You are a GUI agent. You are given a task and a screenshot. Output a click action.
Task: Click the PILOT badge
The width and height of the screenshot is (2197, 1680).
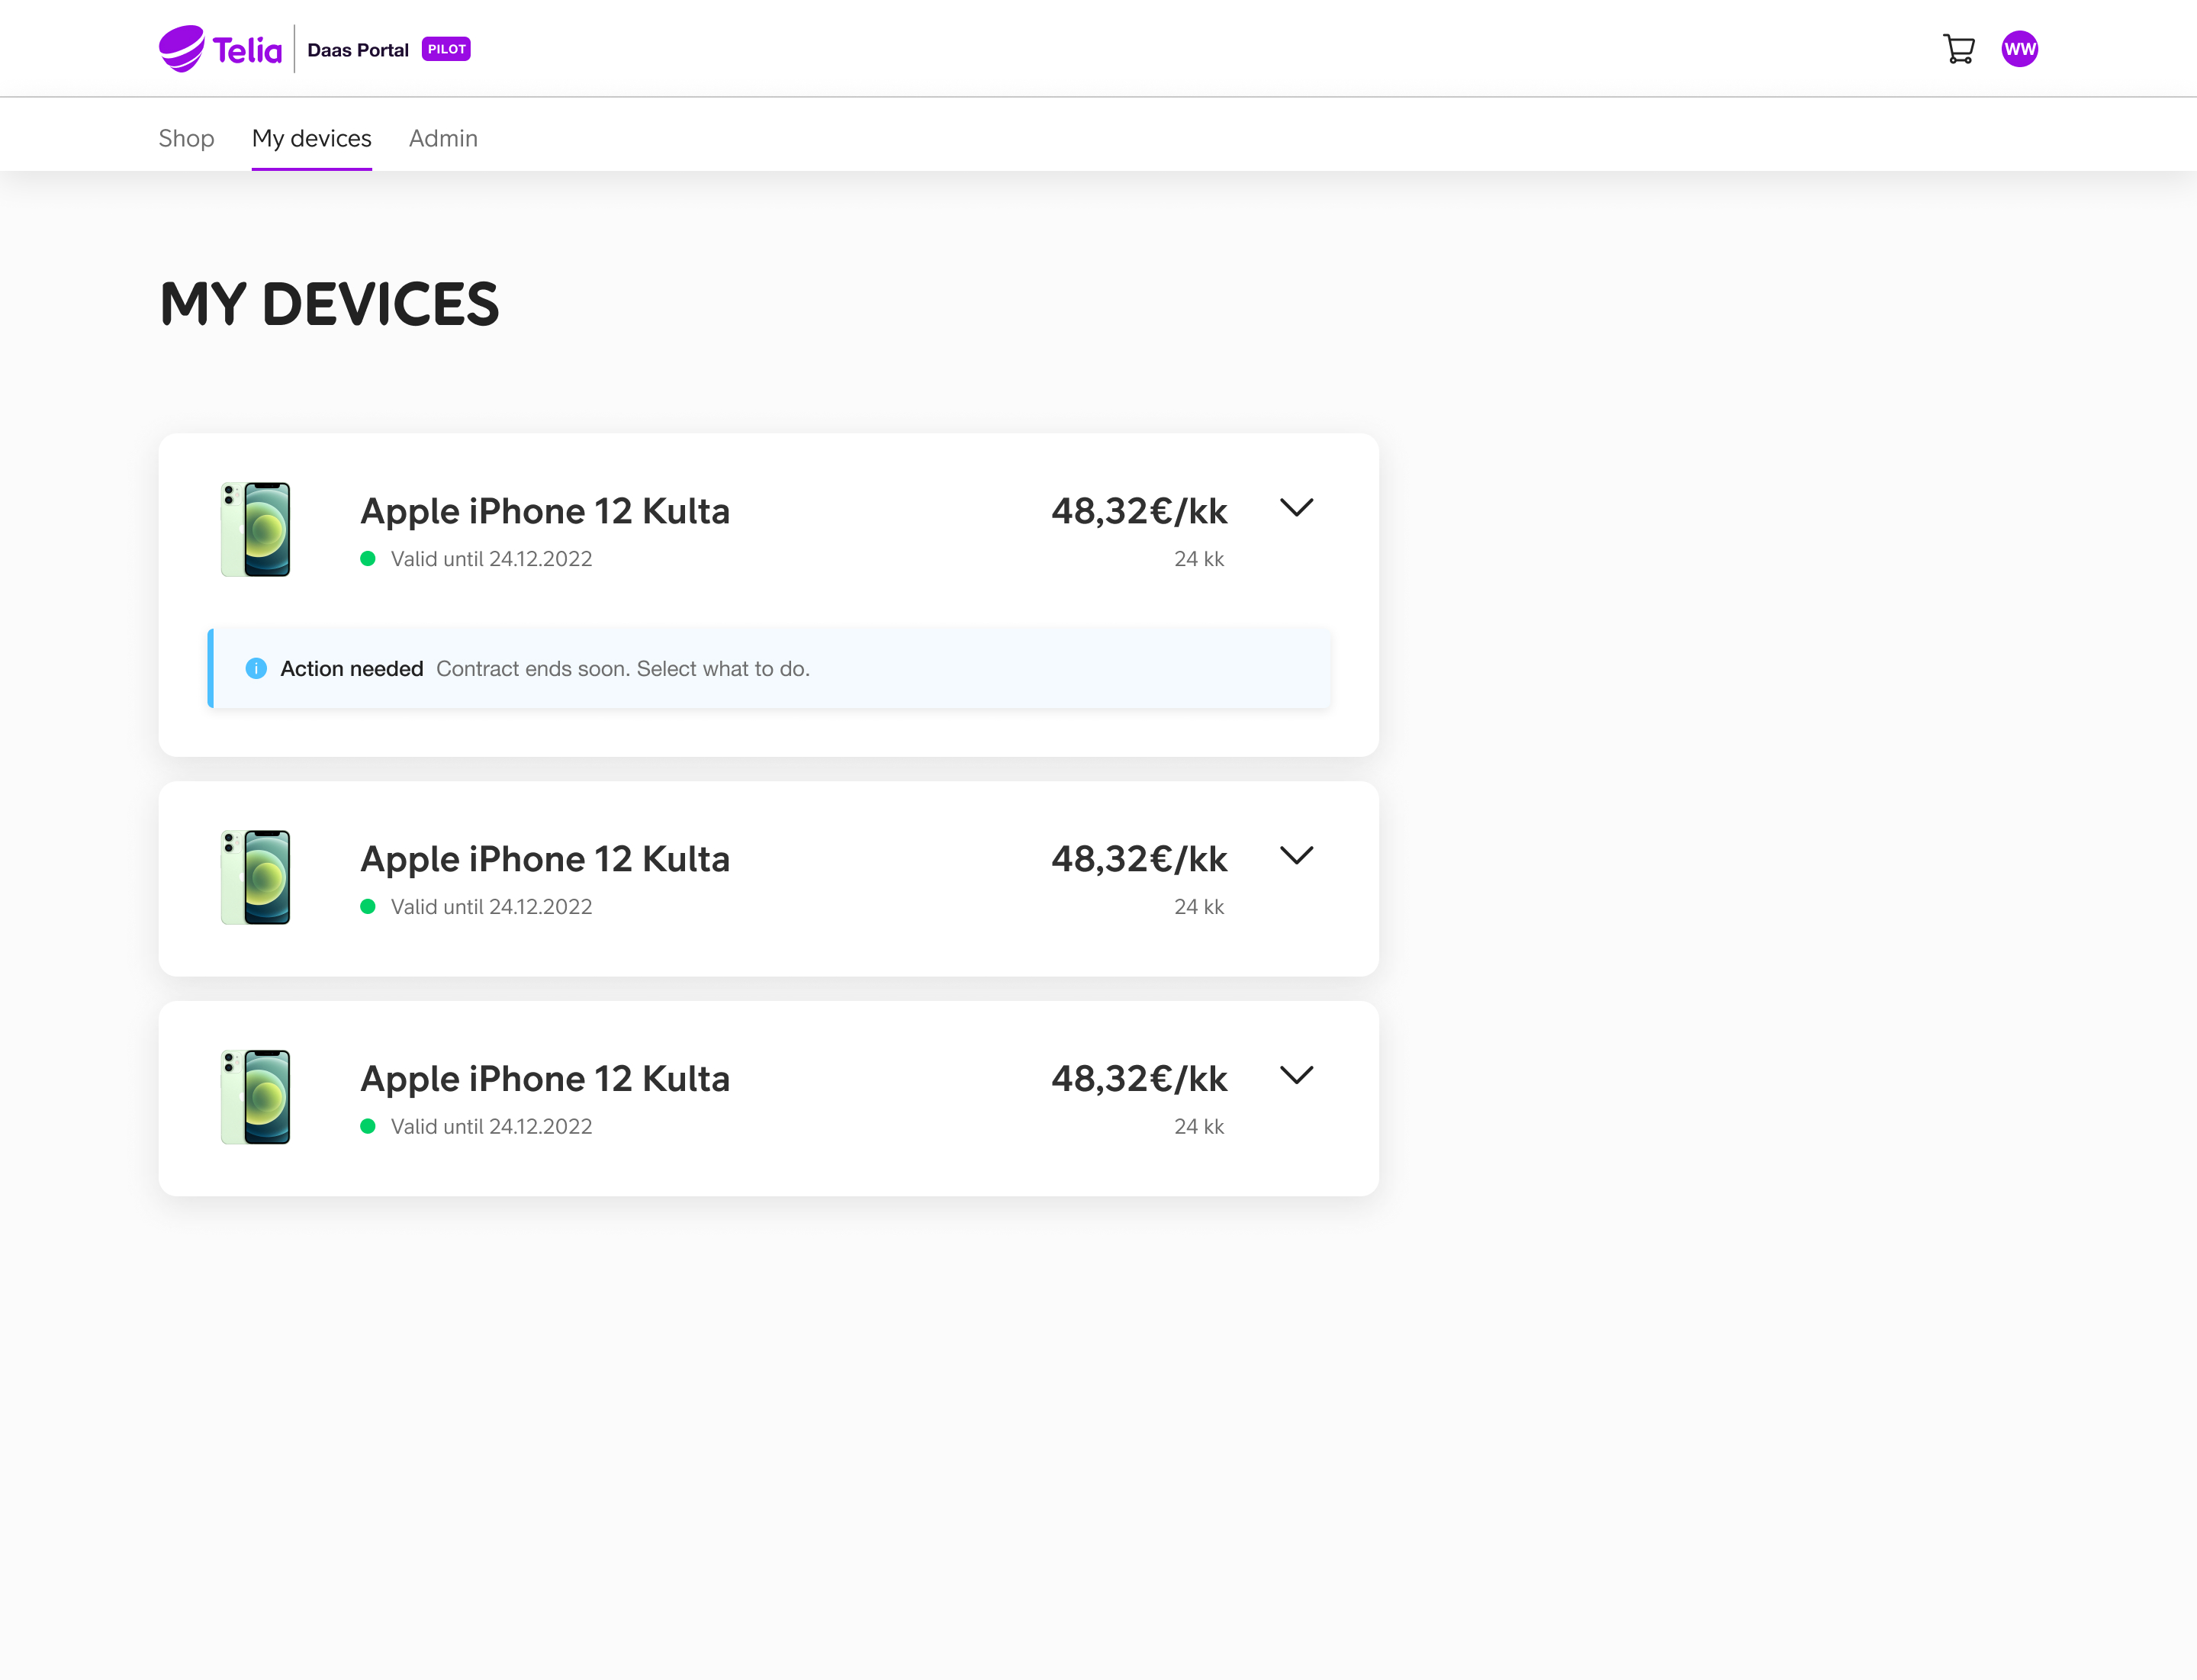pyautogui.click(x=446, y=49)
